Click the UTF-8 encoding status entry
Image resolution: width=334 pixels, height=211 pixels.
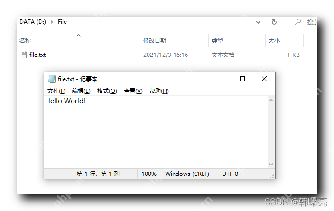(x=230, y=174)
